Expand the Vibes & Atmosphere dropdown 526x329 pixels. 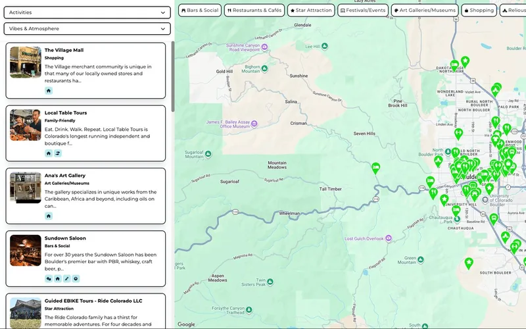[x=87, y=28]
